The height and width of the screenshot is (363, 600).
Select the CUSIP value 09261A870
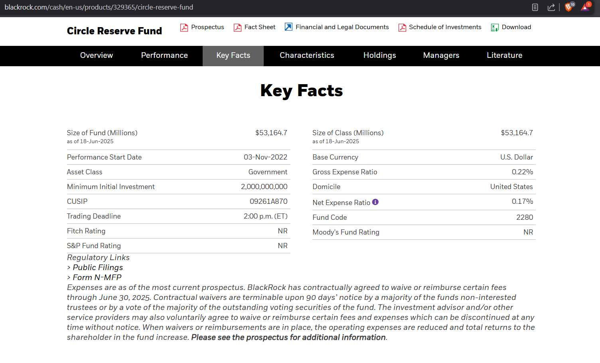[x=268, y=201]
